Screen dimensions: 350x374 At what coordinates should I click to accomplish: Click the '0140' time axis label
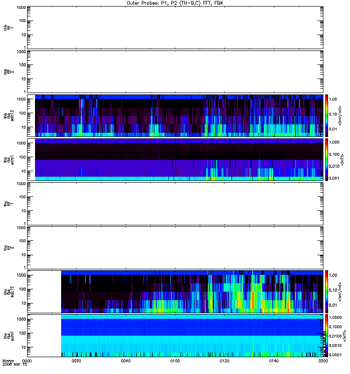coord(274,361)
